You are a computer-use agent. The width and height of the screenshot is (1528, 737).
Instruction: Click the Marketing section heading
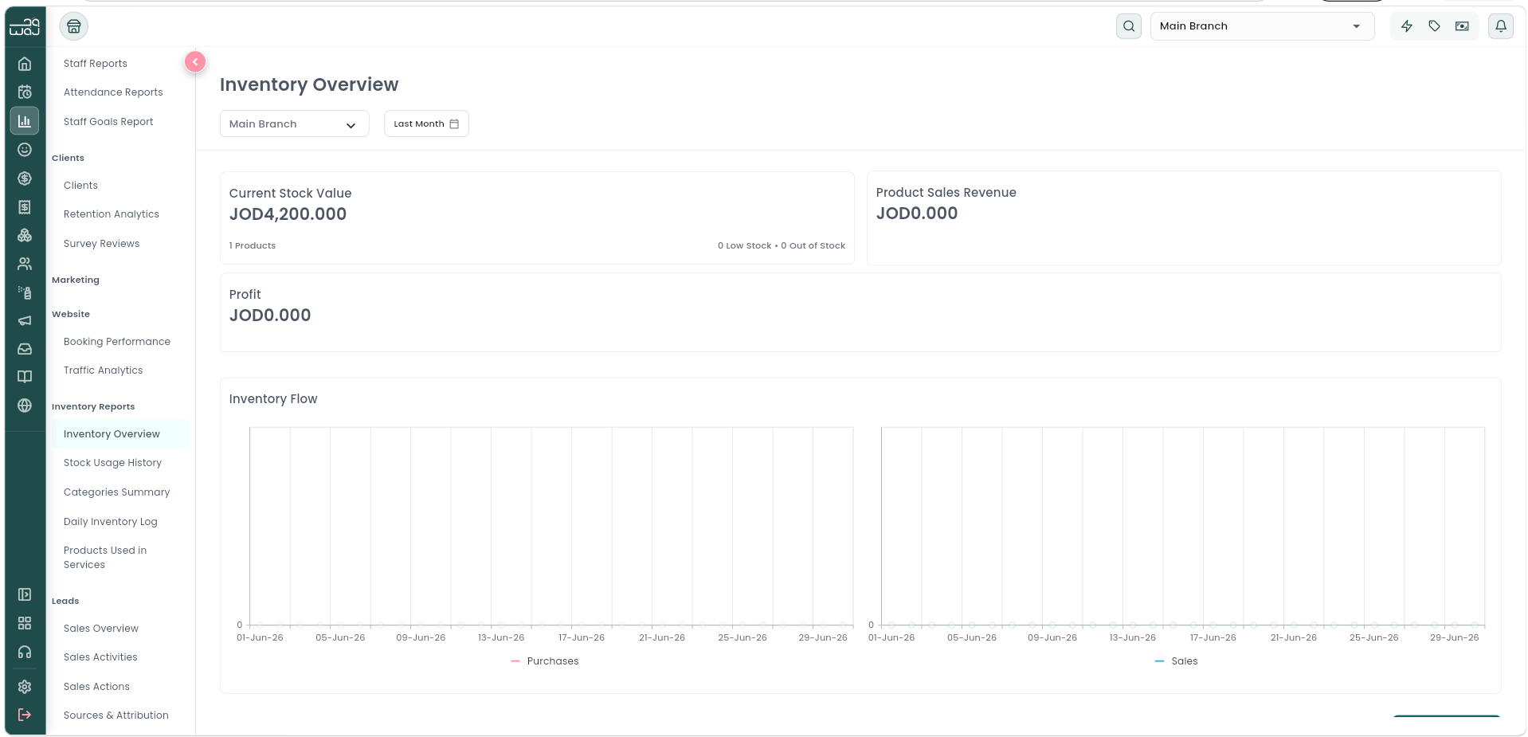(76, 280)
